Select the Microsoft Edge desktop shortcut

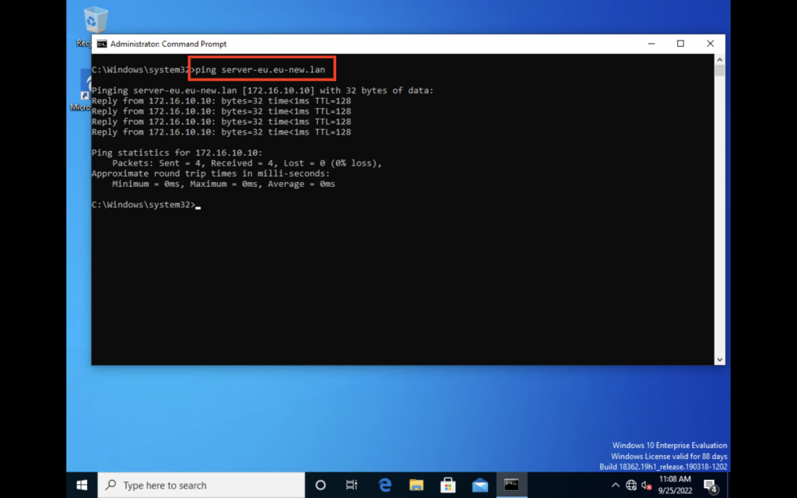(x=82, y=89)
